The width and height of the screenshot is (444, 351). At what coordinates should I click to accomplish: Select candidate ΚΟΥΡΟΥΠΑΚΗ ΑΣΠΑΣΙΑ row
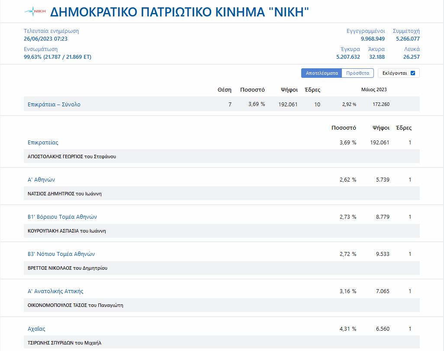tap(67, 231)
